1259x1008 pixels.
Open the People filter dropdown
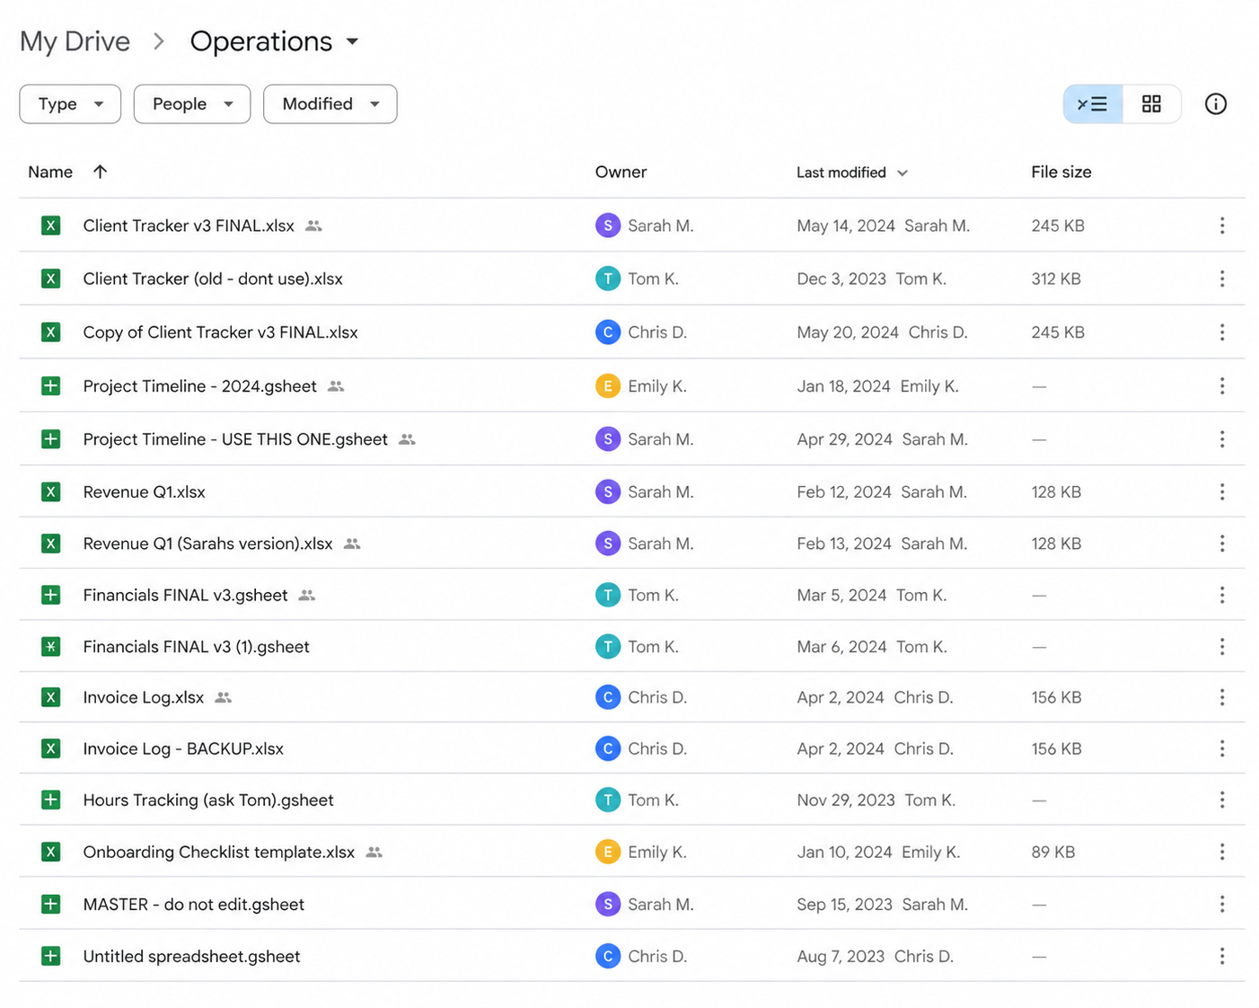pos(192,104)
